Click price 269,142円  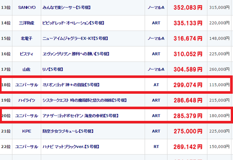188,147
